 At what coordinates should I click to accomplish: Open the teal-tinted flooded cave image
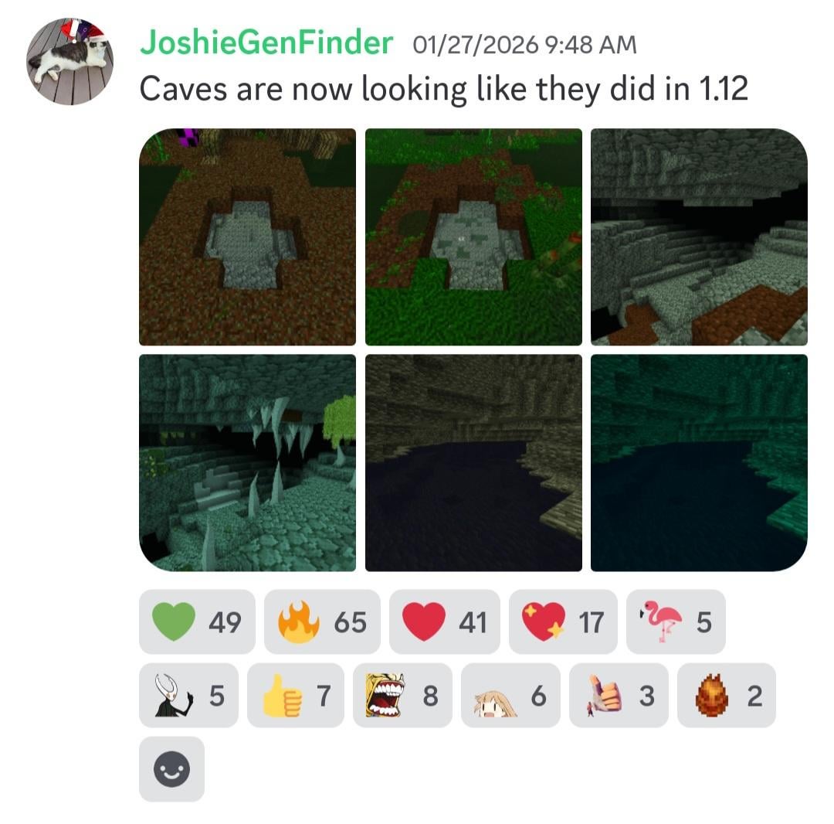pos(699,462)
